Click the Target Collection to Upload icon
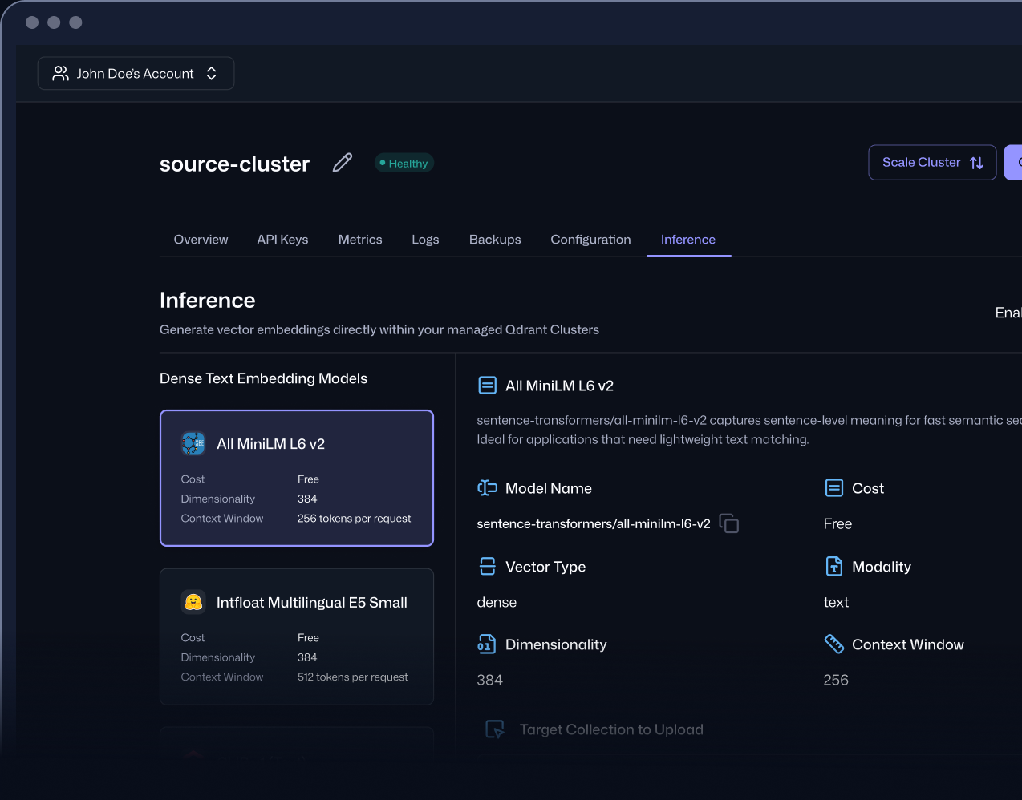This screenshot has height=800, width=1022. (x=495, y=729)
